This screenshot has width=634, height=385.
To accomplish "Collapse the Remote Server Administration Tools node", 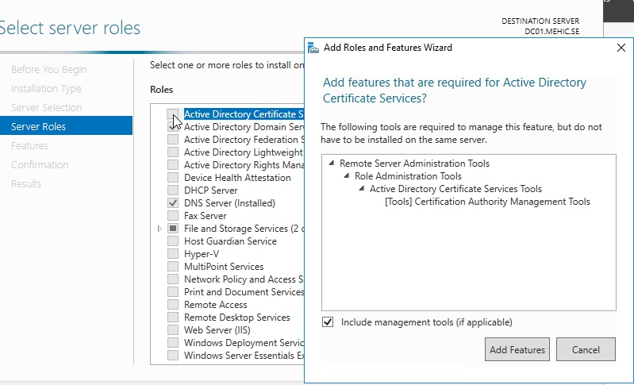I will point(332,164).
